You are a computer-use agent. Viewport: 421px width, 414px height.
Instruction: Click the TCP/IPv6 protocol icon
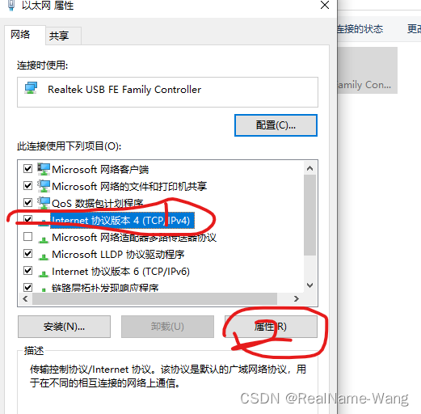[x=44, y=272]
